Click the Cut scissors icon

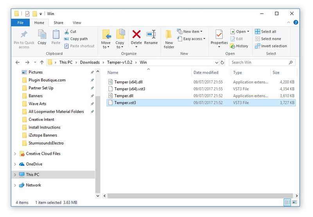67,32
